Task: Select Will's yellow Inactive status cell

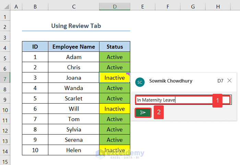Action: pyautogui.click(x=115, y=109)
